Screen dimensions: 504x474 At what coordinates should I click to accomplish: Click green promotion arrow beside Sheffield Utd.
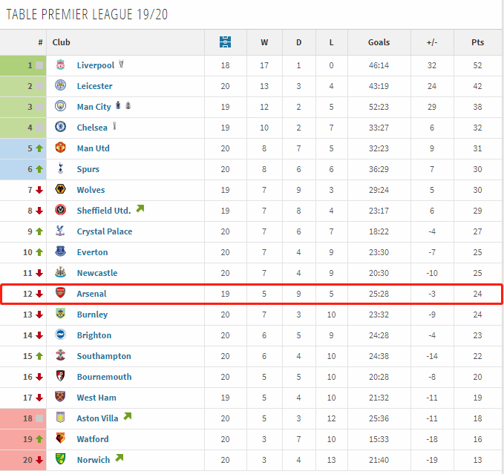point(140,209)
